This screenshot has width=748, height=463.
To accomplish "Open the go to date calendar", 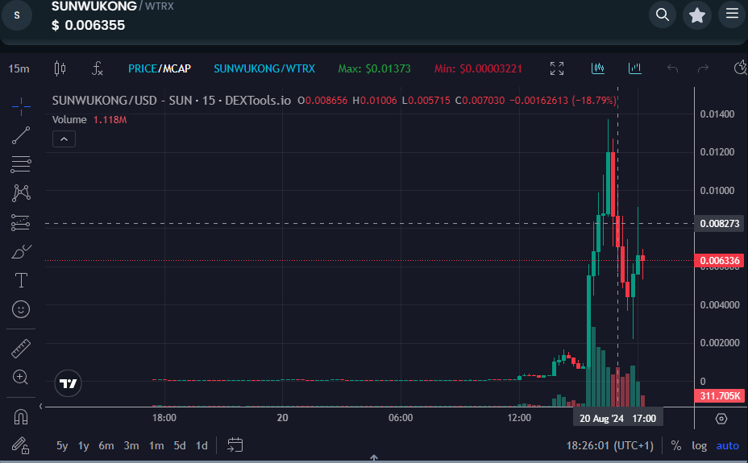I will (235, 445).
